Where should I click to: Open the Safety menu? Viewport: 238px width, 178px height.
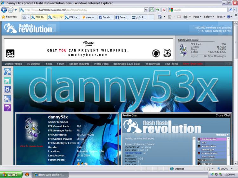pos(209,17)
